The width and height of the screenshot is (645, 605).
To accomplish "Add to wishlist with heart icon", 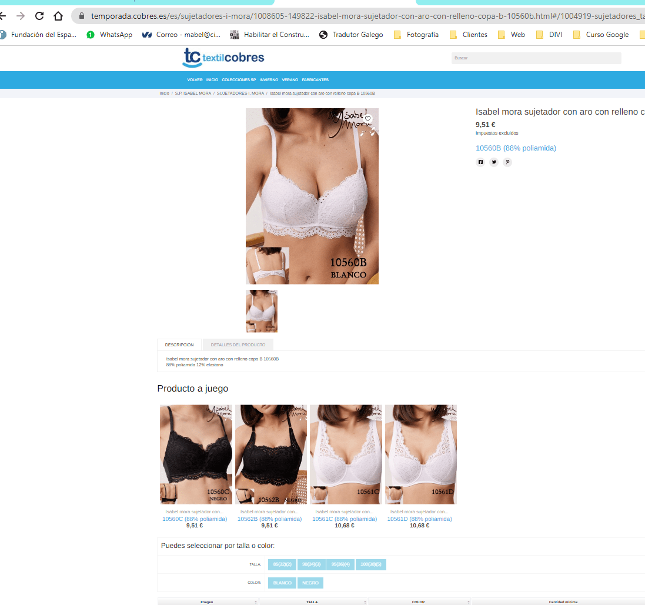I will pyautogui.click(x=367, y=119).
